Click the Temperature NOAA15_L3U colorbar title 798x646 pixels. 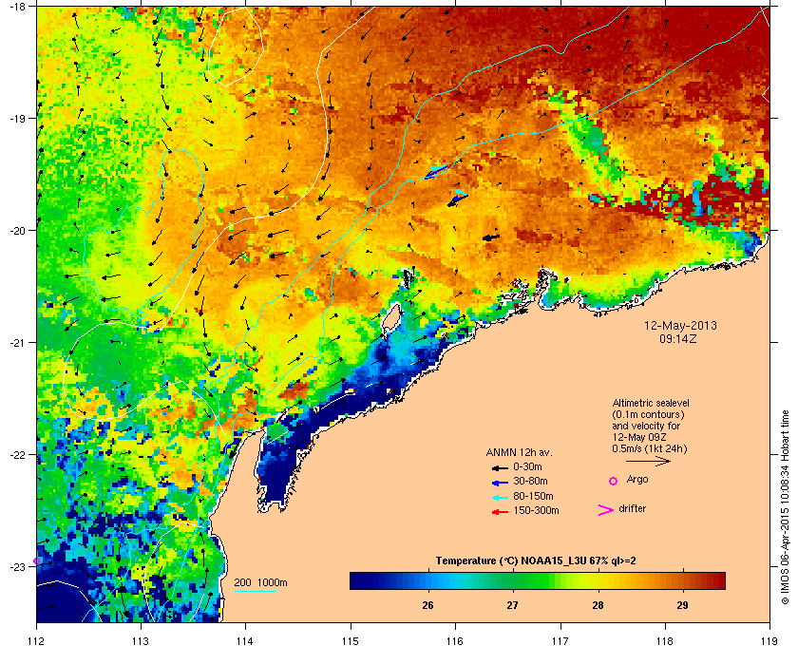pyautogui.click(x=536, y=561)
